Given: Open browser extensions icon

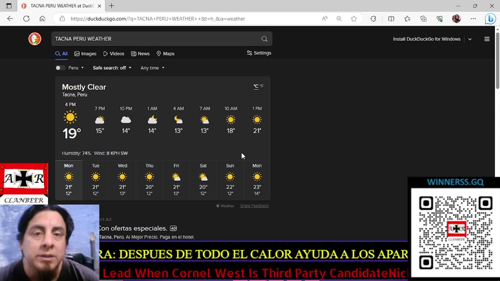Looking at the screenshot, I should 373,18.
